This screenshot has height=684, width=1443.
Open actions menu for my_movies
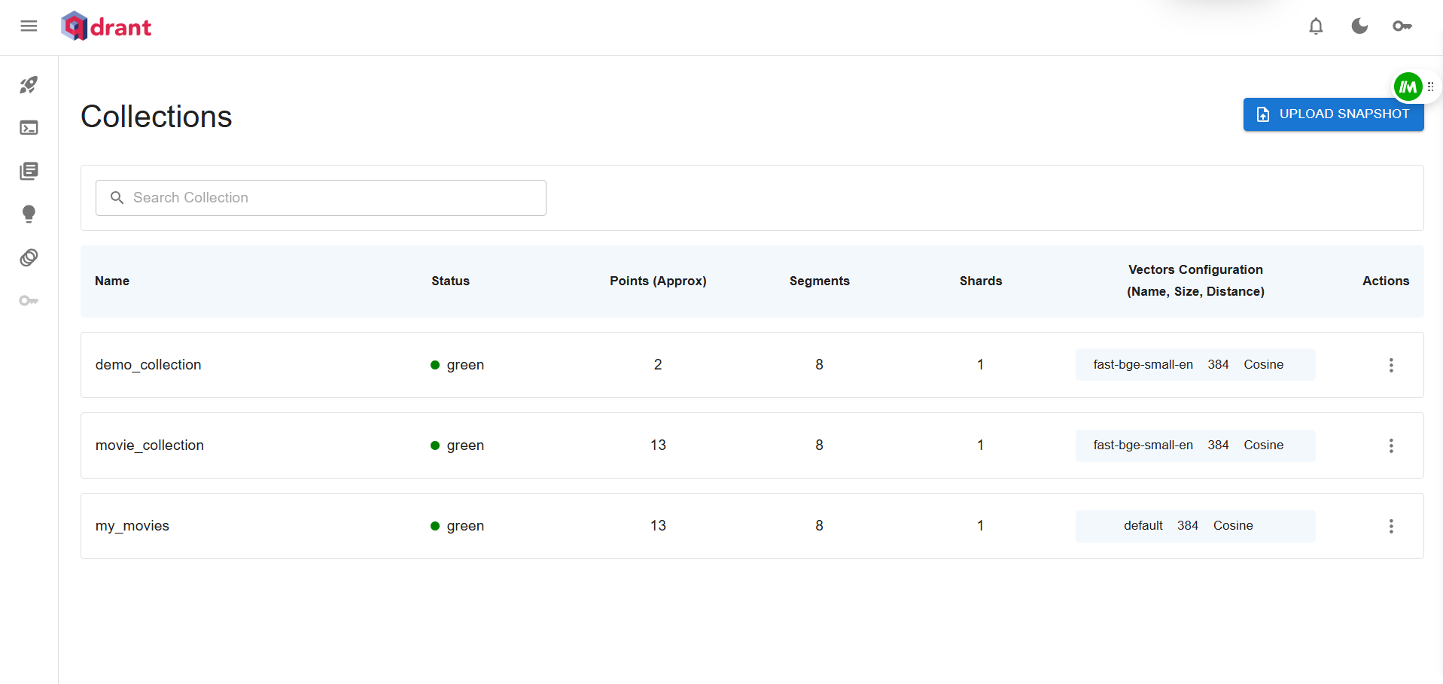(1391, 526)
